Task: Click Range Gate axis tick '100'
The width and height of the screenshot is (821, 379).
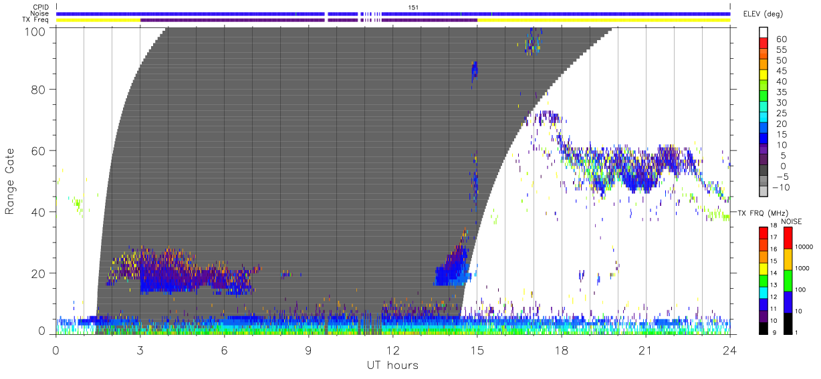Action: [35, 31]
